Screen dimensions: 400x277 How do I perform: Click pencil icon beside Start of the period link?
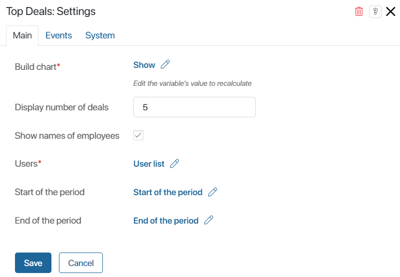pos(213,192)
